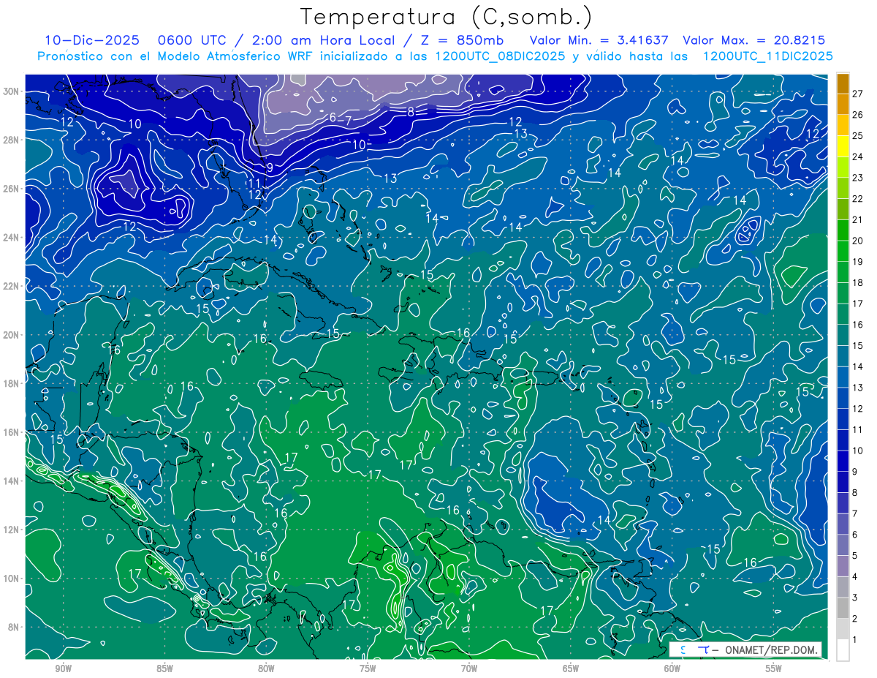877x678 pixels.
Task: Click the 'ONAMET/REP.DOM.' credit label
Action: pyautogui.click(x=770, y=649)
